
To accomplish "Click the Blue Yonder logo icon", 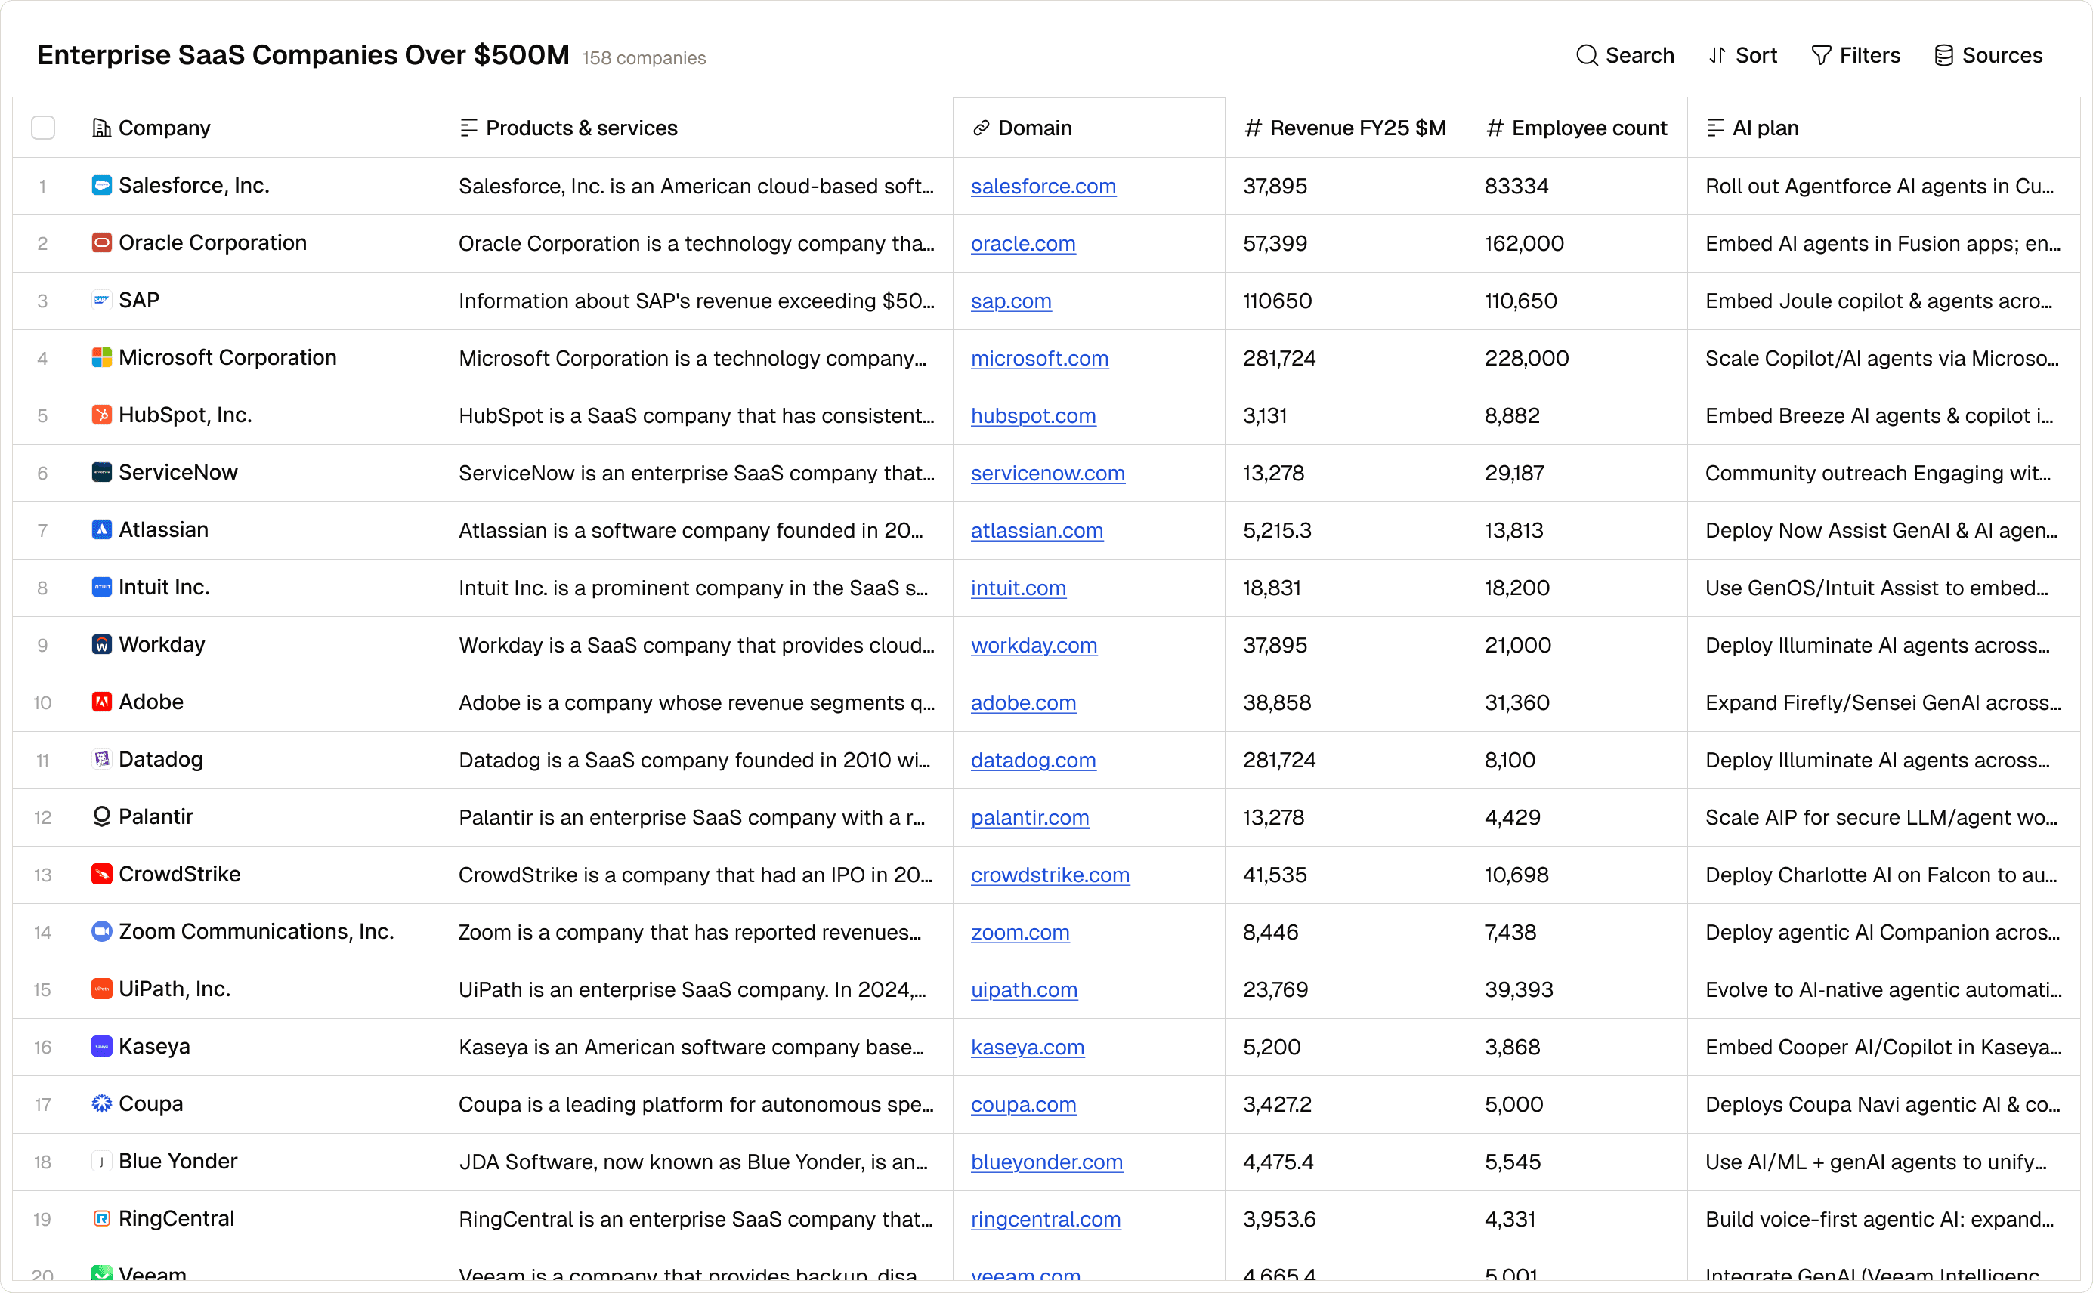I will 102,1160.
